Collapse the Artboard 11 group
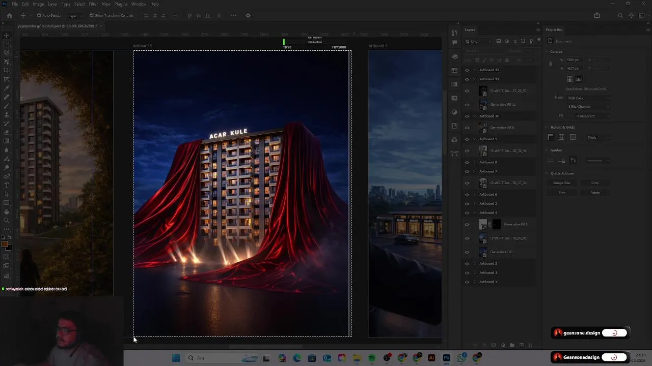The width and height of the screenshot is (652, 366). click(x=475, y=79)
